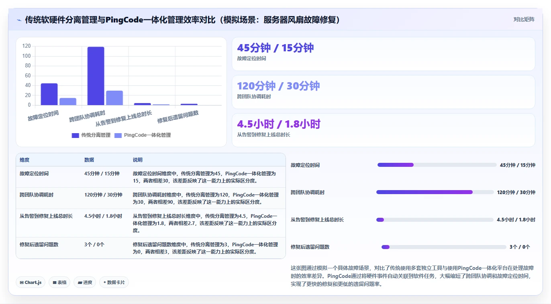Click the 表格 chip icon
The height and width of the screenshot is (304, 551).
[54, 282]
